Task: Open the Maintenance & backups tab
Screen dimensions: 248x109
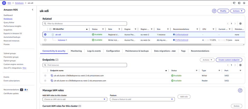Action: click(137, 51)
